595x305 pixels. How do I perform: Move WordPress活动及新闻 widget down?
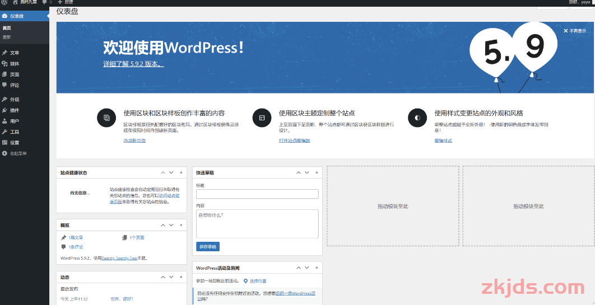(x=307, y=268)
